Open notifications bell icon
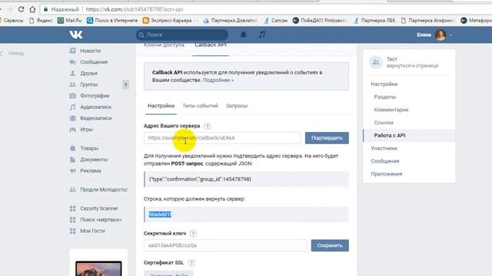 (243, 34)
